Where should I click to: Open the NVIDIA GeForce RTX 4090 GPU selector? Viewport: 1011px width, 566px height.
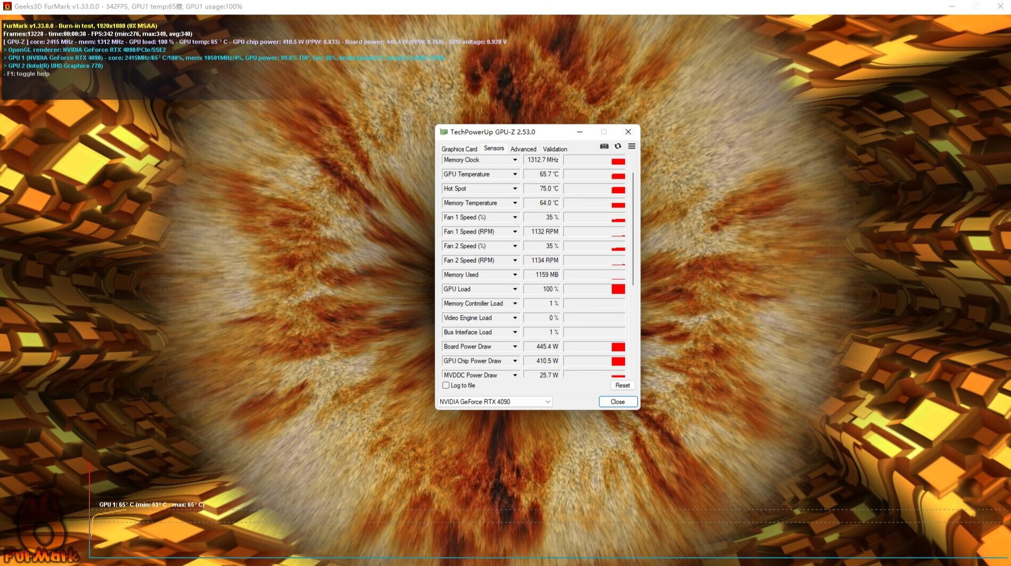495,402
